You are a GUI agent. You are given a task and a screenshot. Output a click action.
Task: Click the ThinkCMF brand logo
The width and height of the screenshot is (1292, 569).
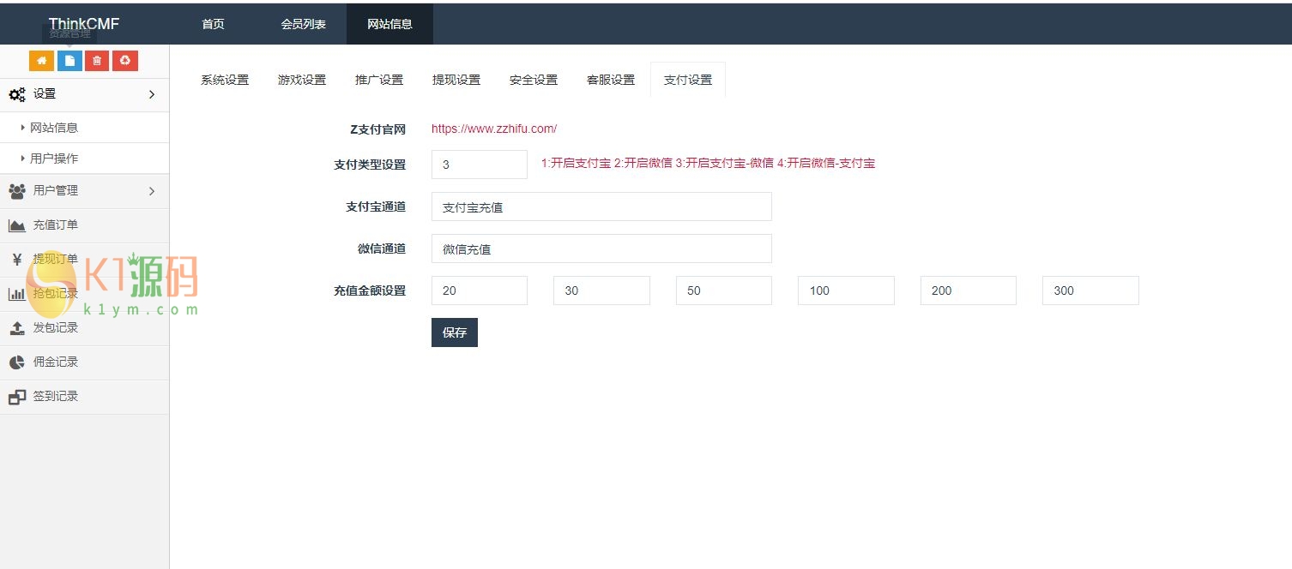[84, 24]
